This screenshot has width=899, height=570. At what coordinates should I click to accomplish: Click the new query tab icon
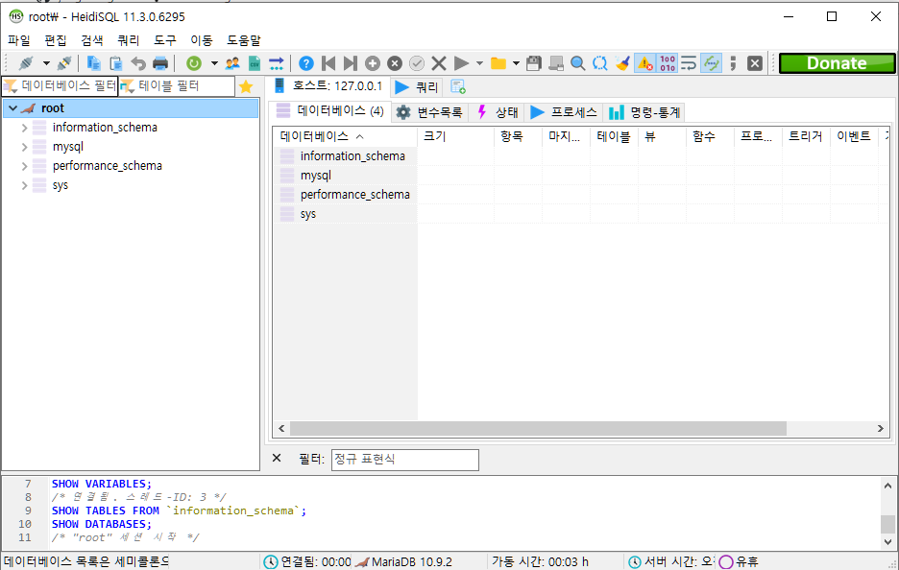[457, 86]
